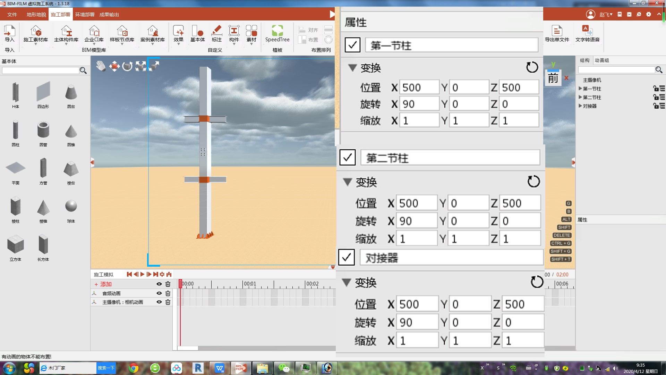Switch to the 地形地貌 tab
Image resolution: width=666 pixels, height=375 pixels.
(36, 15)
